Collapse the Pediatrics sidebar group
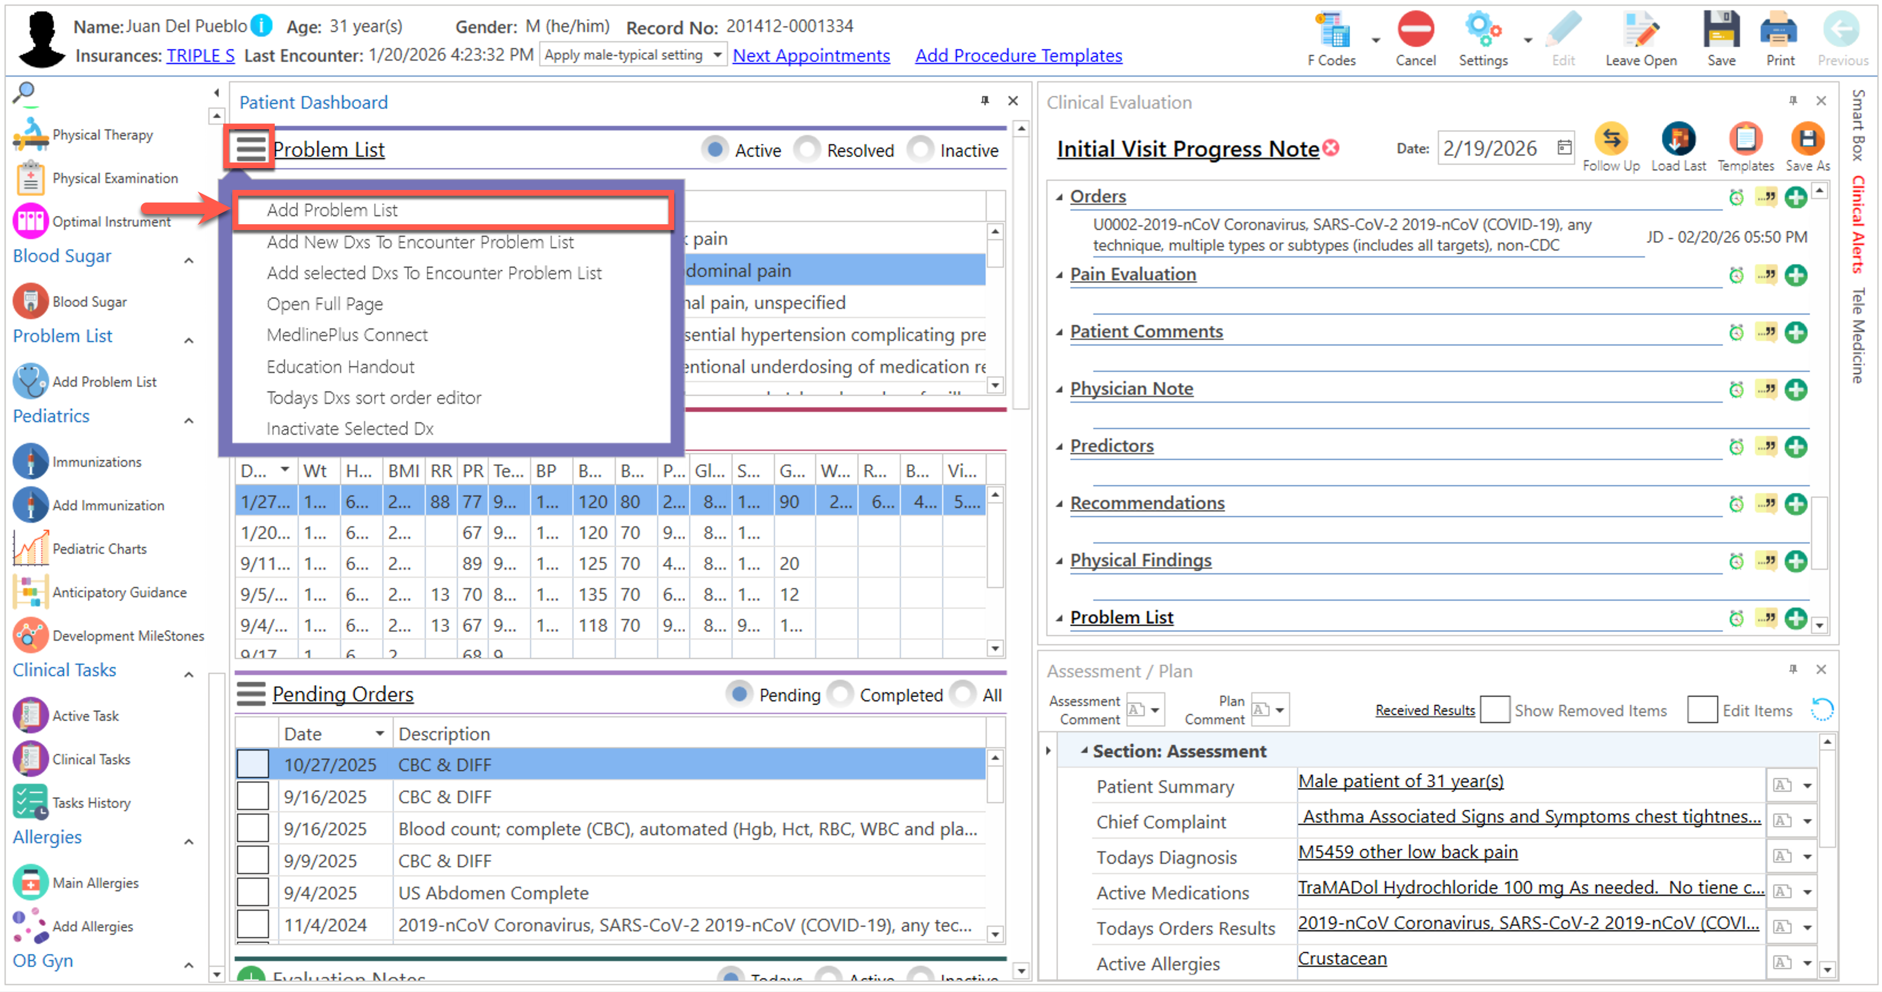Viewport: 1882px width, 992px height. 188,420
